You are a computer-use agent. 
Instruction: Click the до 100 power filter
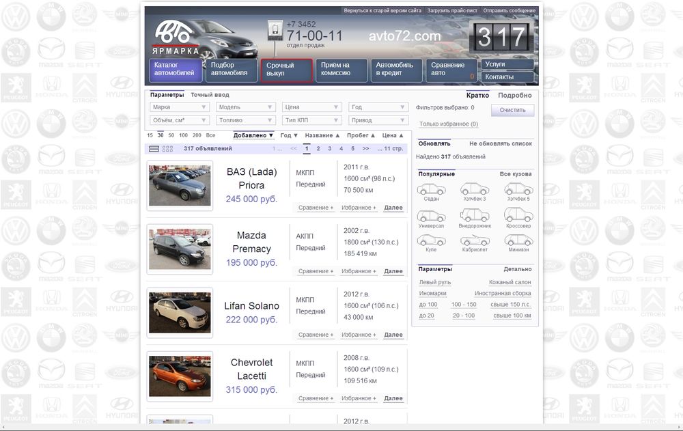(x=428, y=305)
